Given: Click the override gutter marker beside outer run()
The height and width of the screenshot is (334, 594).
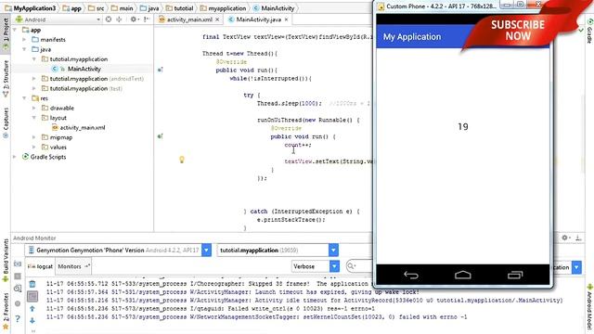Looking at the screenshot, I should [161, 70].
